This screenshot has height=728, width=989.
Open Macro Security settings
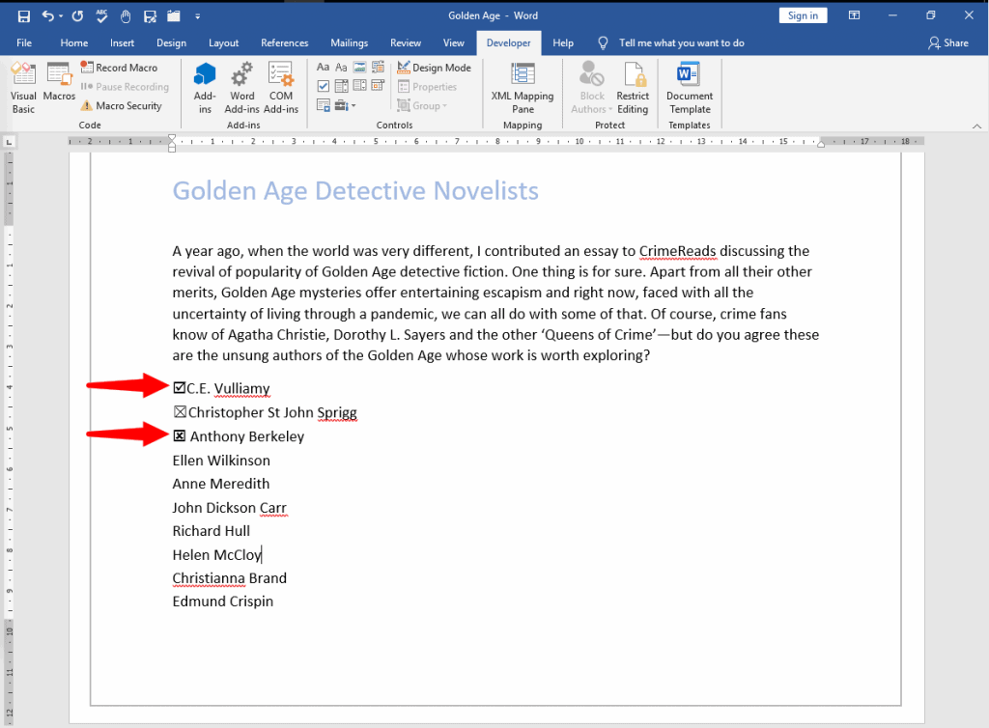tap(122, 106)
